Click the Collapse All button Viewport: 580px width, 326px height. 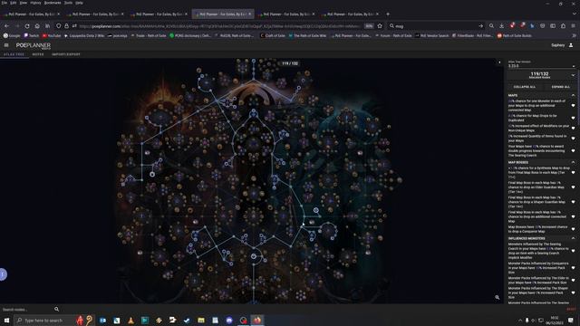click(x=525, y=87)
